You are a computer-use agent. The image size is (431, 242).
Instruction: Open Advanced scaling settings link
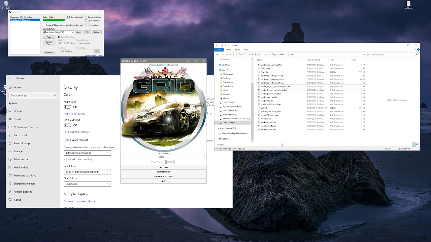(78, 159)
